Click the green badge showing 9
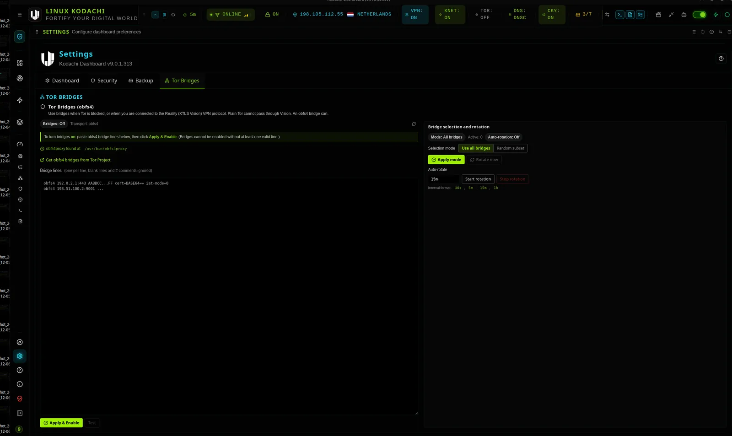 click(x=19, y=429)
